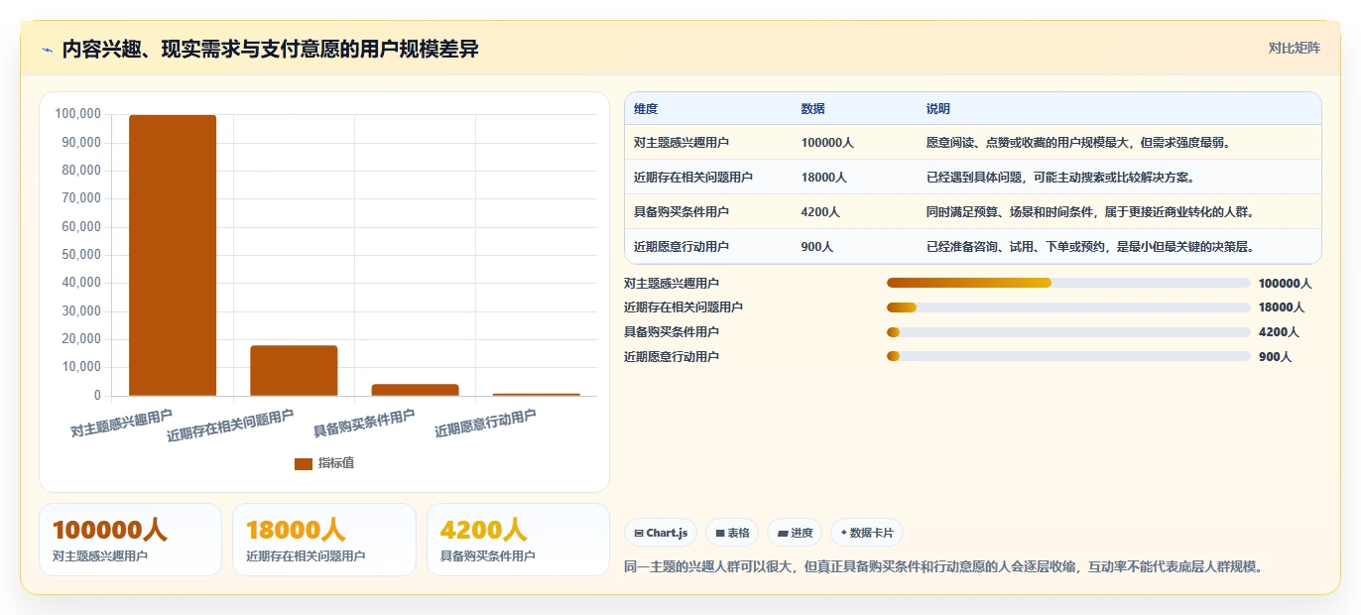Click the slanted x-axis label 近期愿意行动用户
Image resolution: width=1361 pixels, height=615 pixels.
[x=485, y=424]
